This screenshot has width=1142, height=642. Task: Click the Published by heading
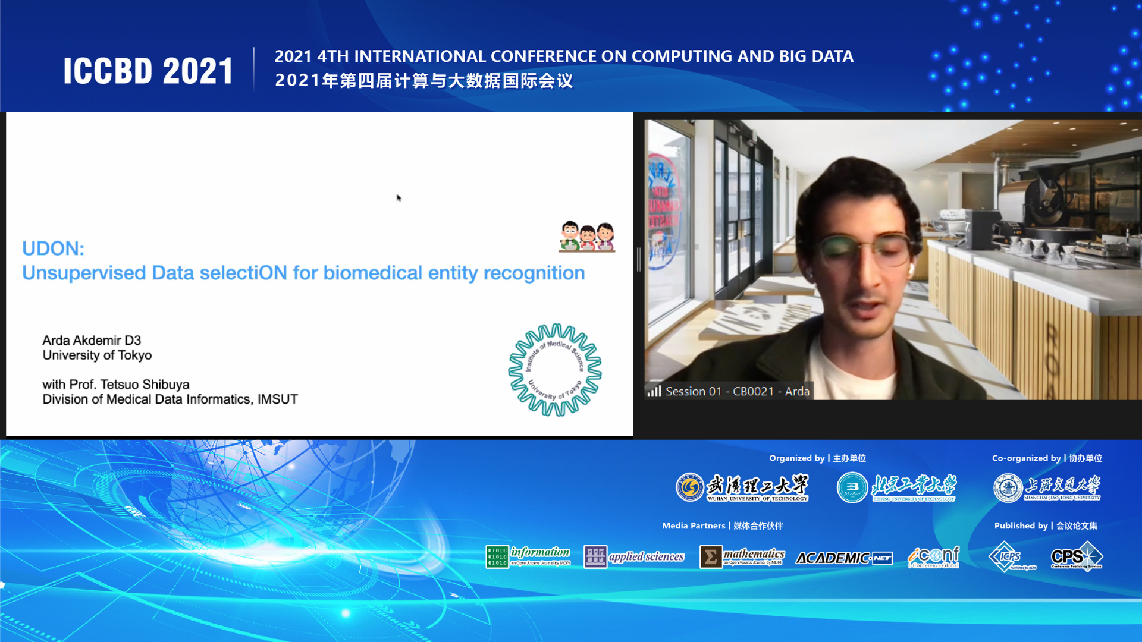1046,525
